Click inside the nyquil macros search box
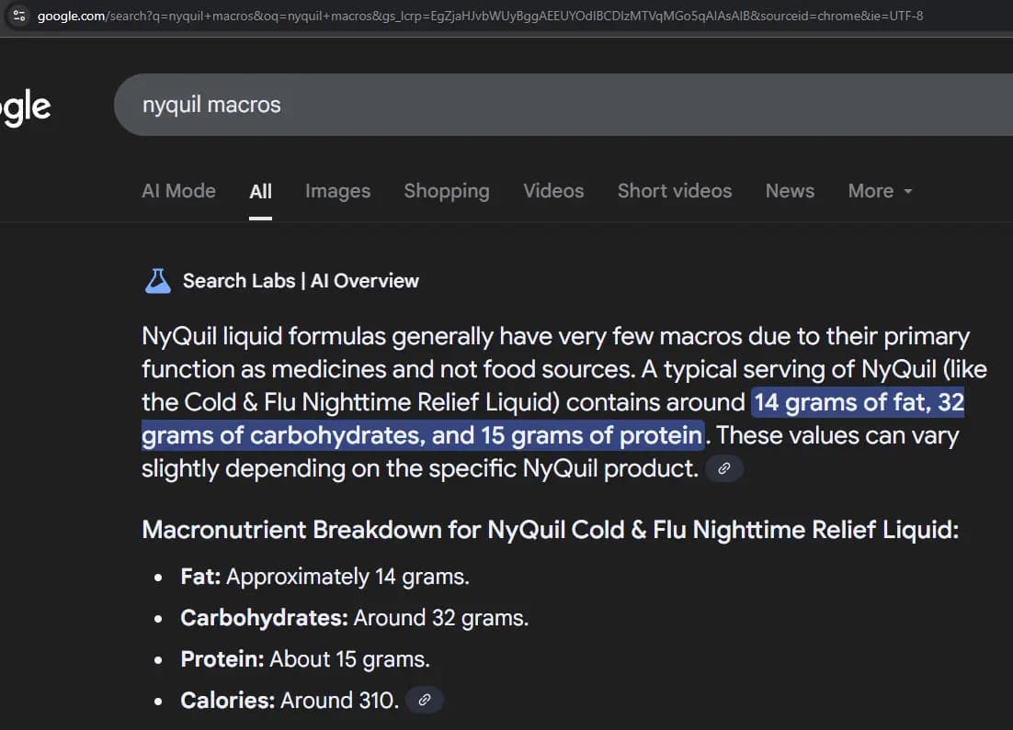The width and height of the screenshot is (1013, 730). (368, 104)
